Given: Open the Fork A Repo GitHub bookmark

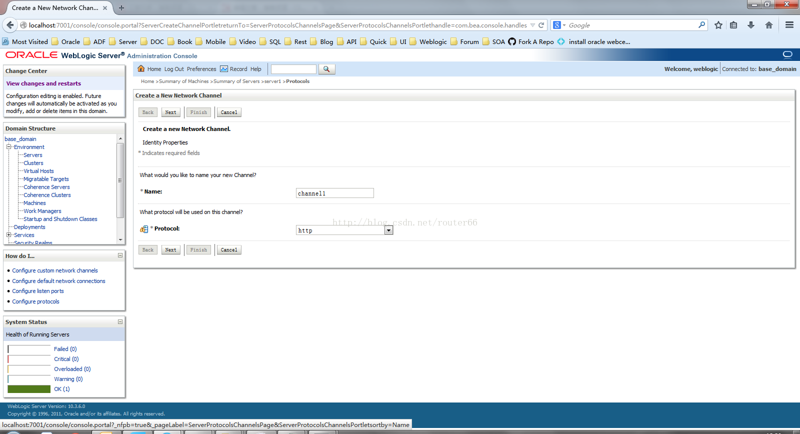Looking at the screenshot, I should coord(531,41).
